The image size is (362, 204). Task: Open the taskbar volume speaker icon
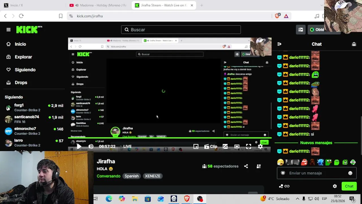(x=316, y=199)
